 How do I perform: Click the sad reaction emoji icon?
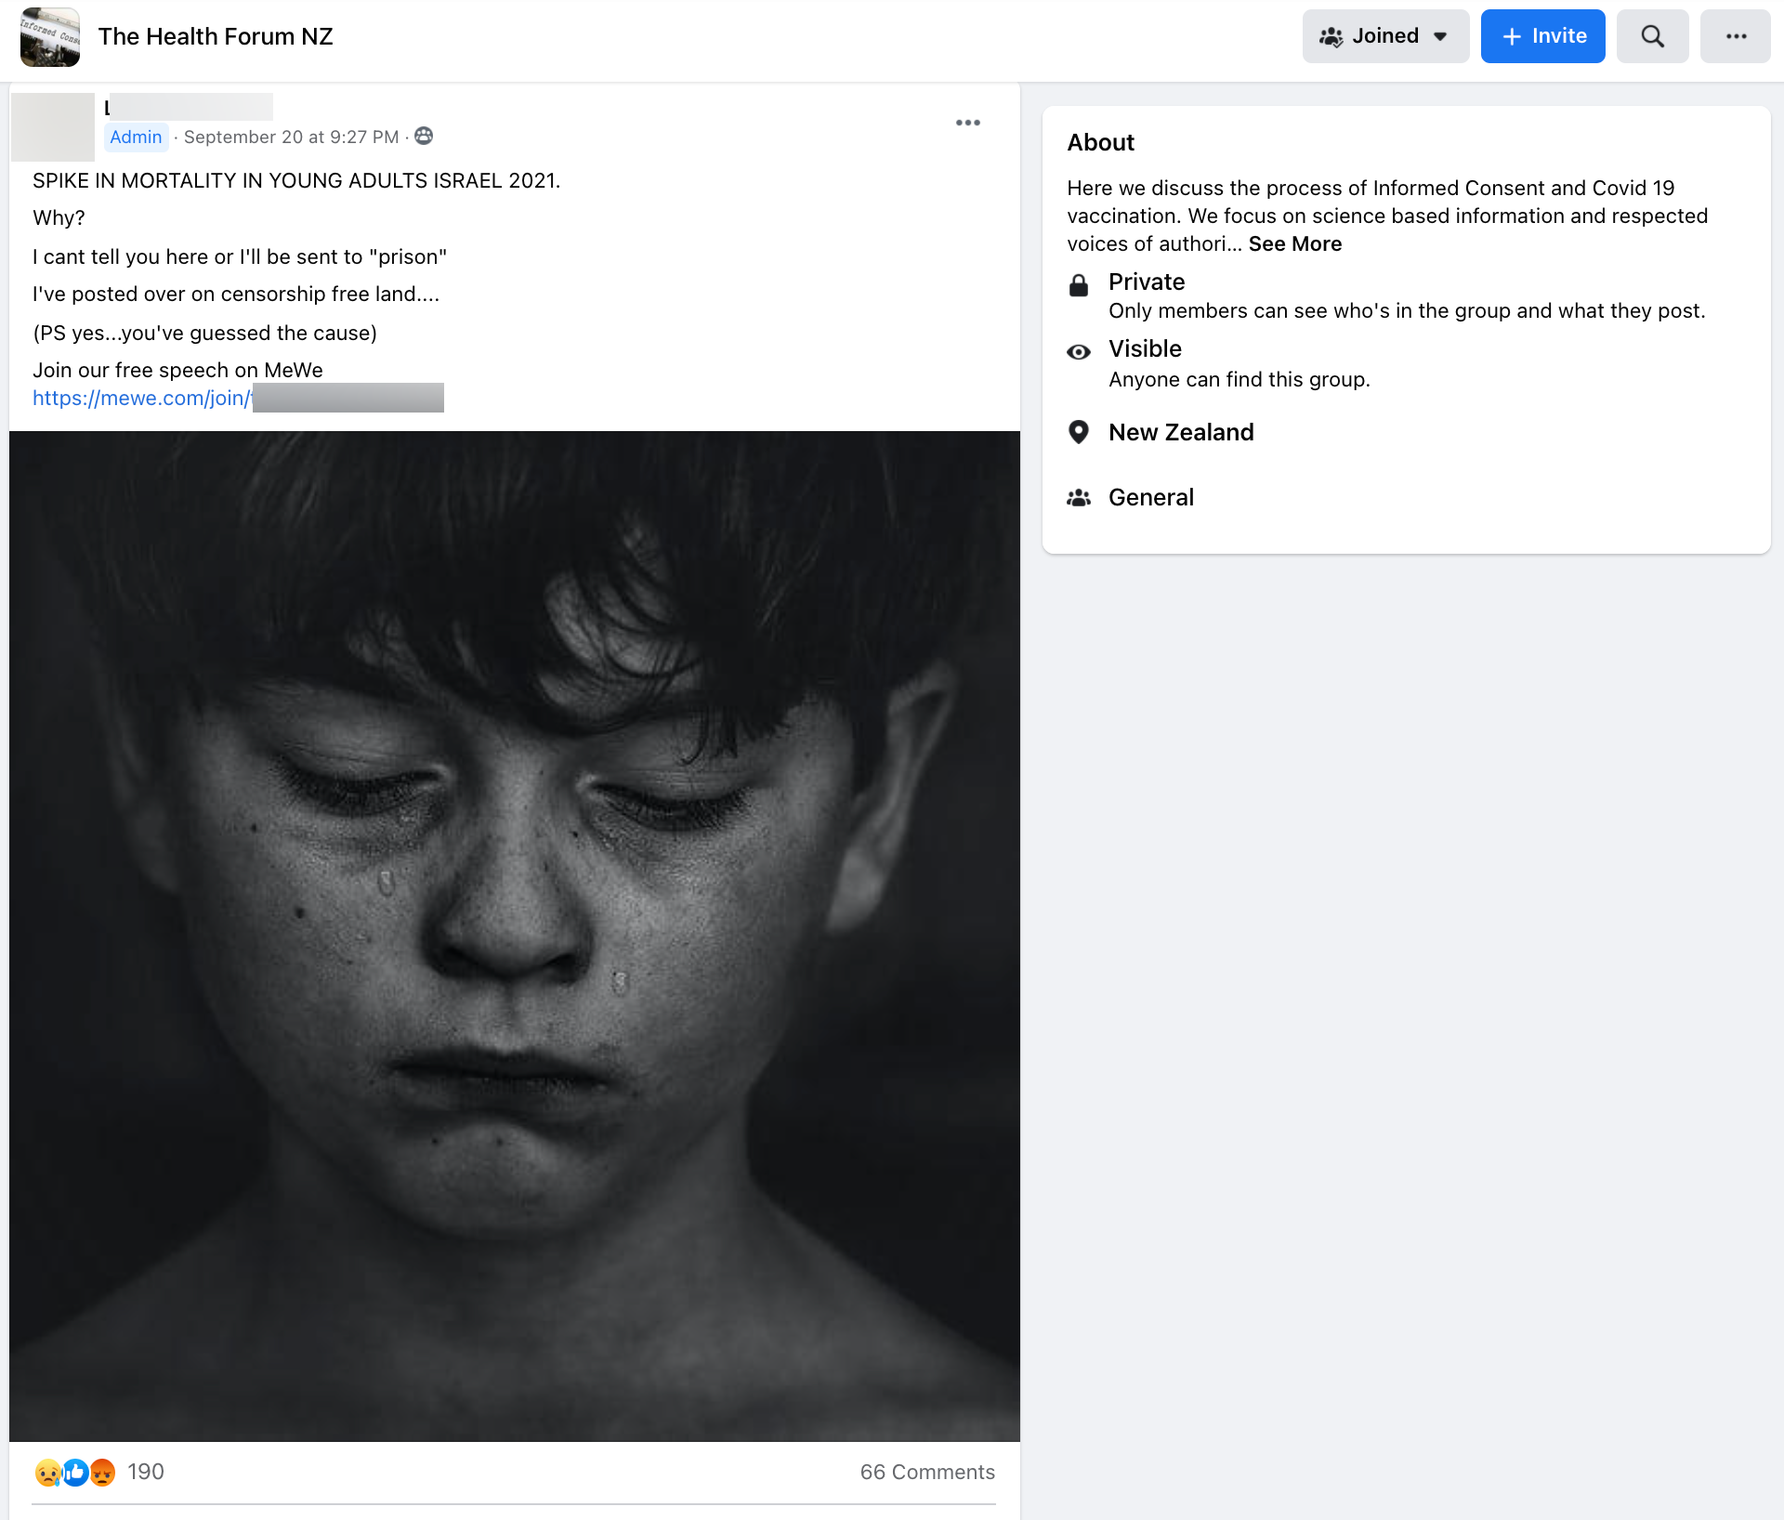point(47,1472)
